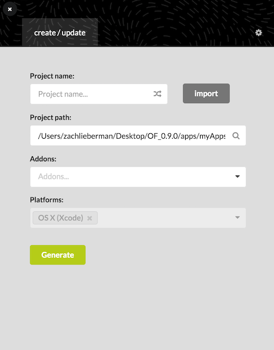Click the "Project path:" label
Screen dimensions: 274x350
(x=50, y=117)
